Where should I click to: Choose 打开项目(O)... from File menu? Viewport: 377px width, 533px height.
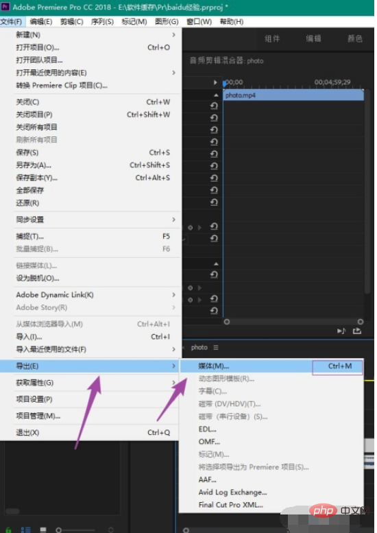click(x=90, y=47)
